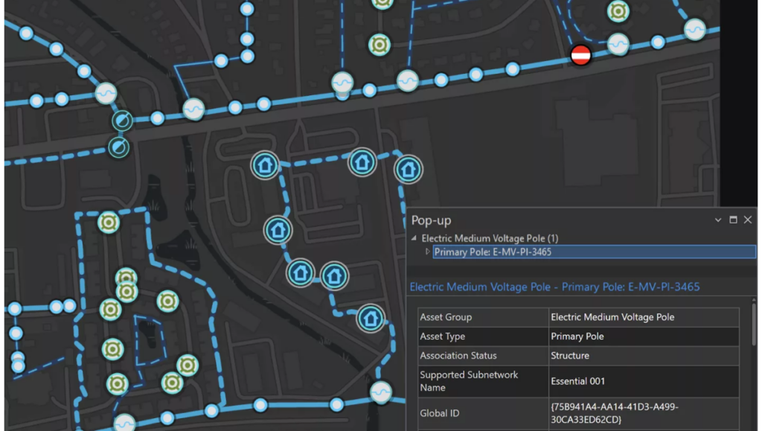
Task: Select the wave-symbol node just right of red no-entry symbol
Action: coord(618,44)
